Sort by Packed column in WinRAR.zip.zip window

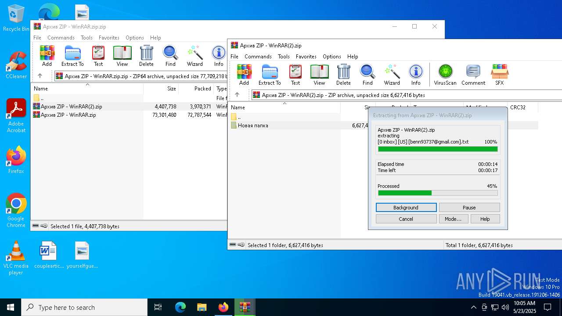[x=196, y=89]
